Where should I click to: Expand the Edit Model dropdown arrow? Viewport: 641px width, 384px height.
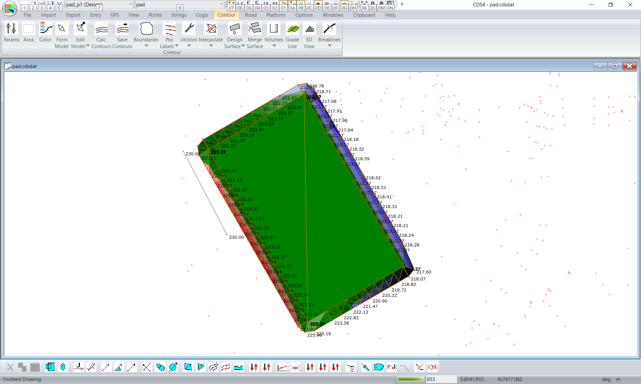point(88,46)
